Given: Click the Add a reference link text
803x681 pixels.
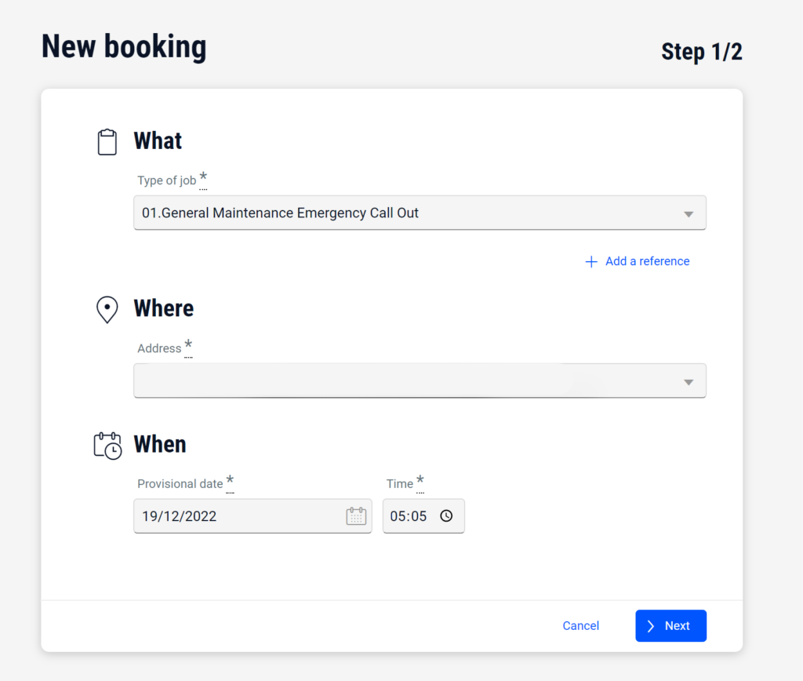Looking at the screenshot, I should pos(647,261).
